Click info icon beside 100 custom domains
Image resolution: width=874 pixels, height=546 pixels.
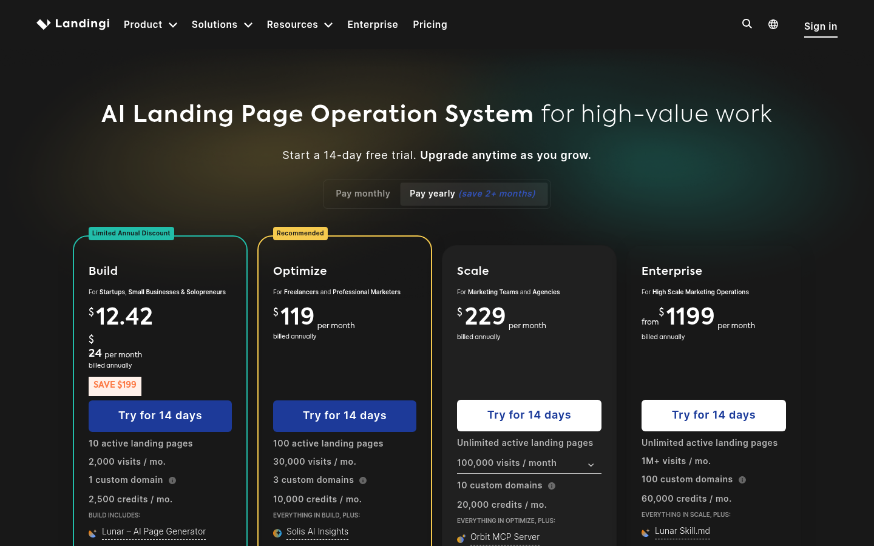point(742,480)
